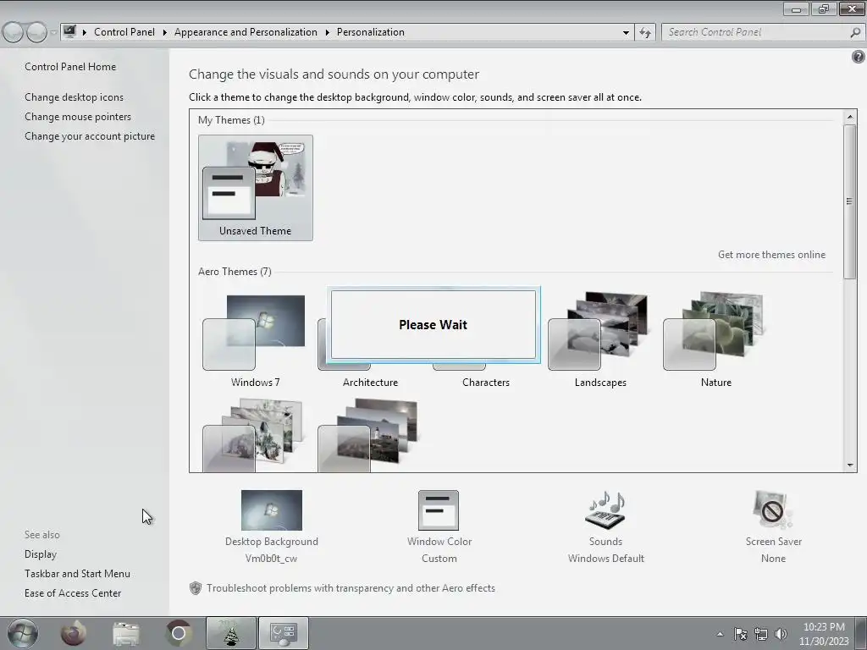The width and height of the screenshot is (867, 650).
Task: Expand the root breadcrumb arrow before Control Panel
Action: point(85,33)
